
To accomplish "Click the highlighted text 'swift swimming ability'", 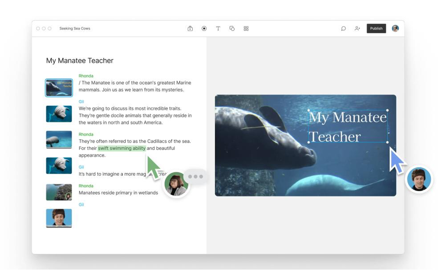I will click(x=121, y=148).
